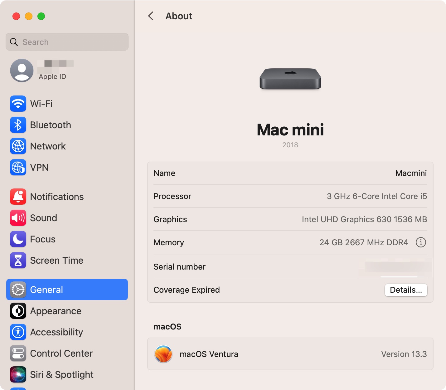Image resolution: width=446 pixels, height=390 pixels.
Task: Select Appearance label in sidebar
Action: [x=56, y=311]
